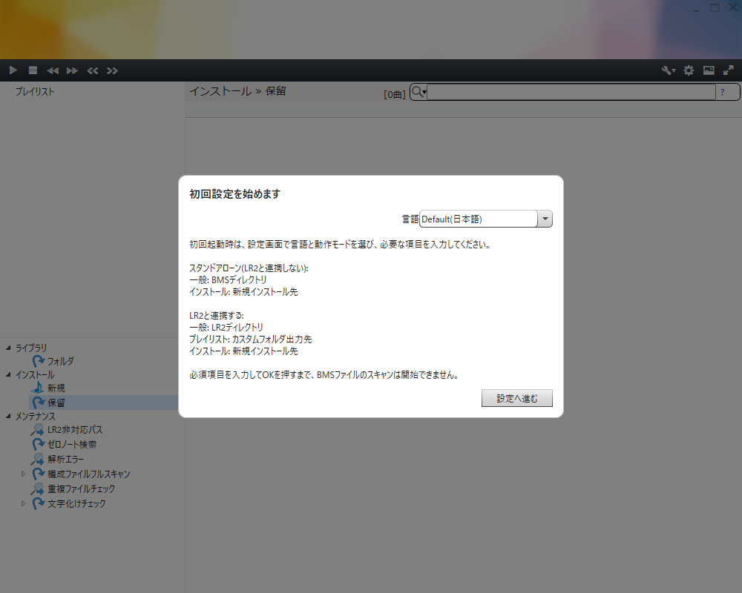Screen dimensions: 742x593
Task: Expand the 文字化けチェック node
Action: [23, 503]
